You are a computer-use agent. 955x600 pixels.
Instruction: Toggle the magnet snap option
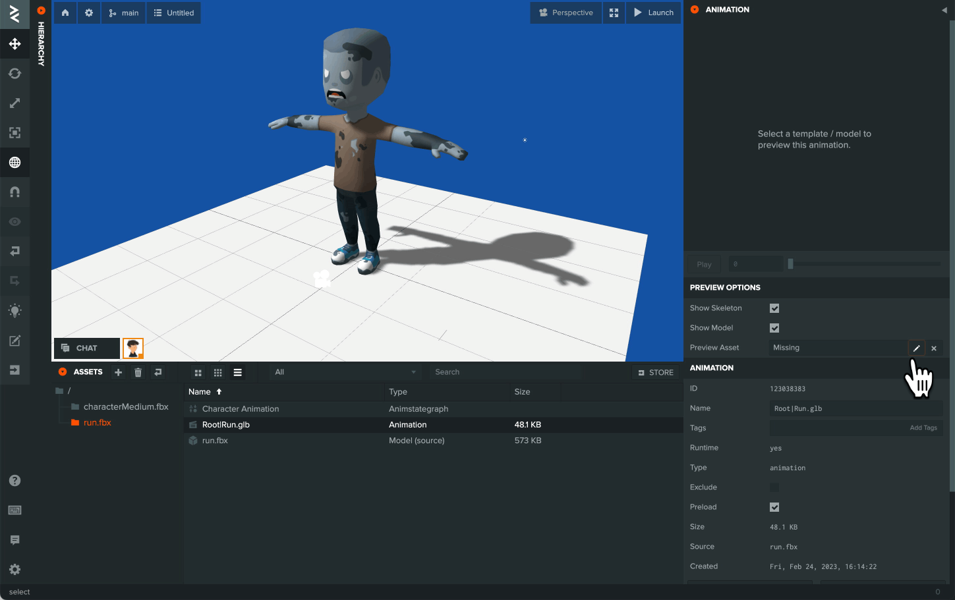(14, 192)
